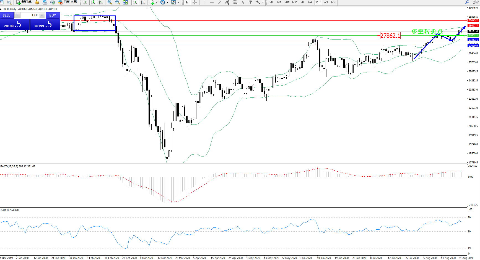The image size is (480, 260).
Task: Toggle AutoTrading (自动交易) on or off
Action: [x=67, y=2]
